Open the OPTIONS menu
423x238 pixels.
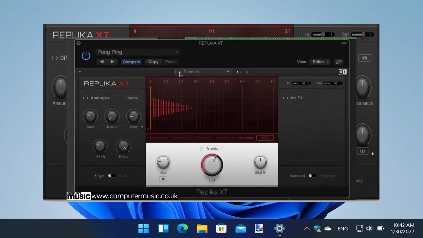tap(225, 138)
